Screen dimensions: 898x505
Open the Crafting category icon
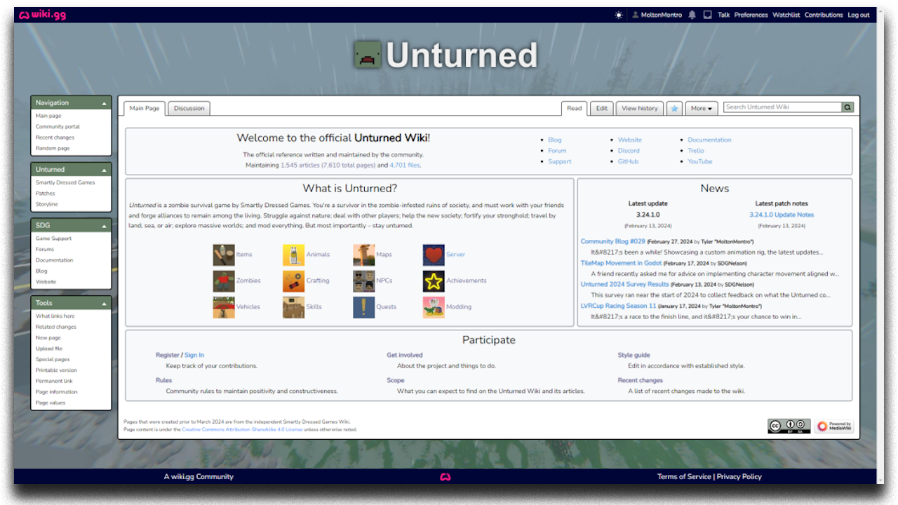(x=294, y=281)
